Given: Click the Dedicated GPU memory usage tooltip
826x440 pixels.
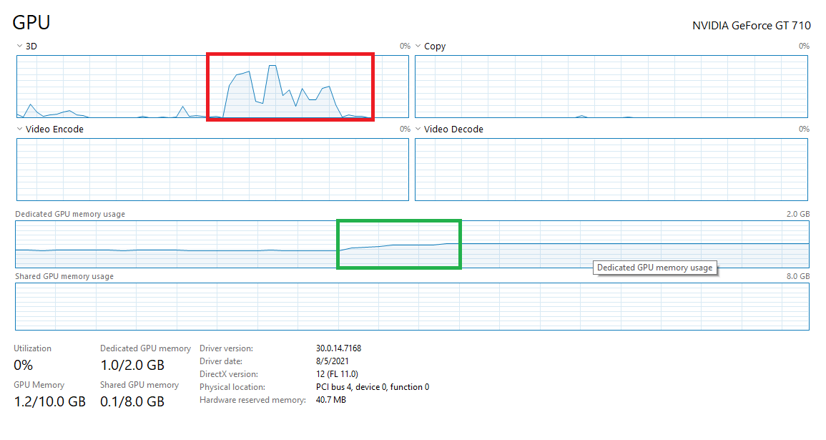Looking at the screenshot, I should 654,268.
